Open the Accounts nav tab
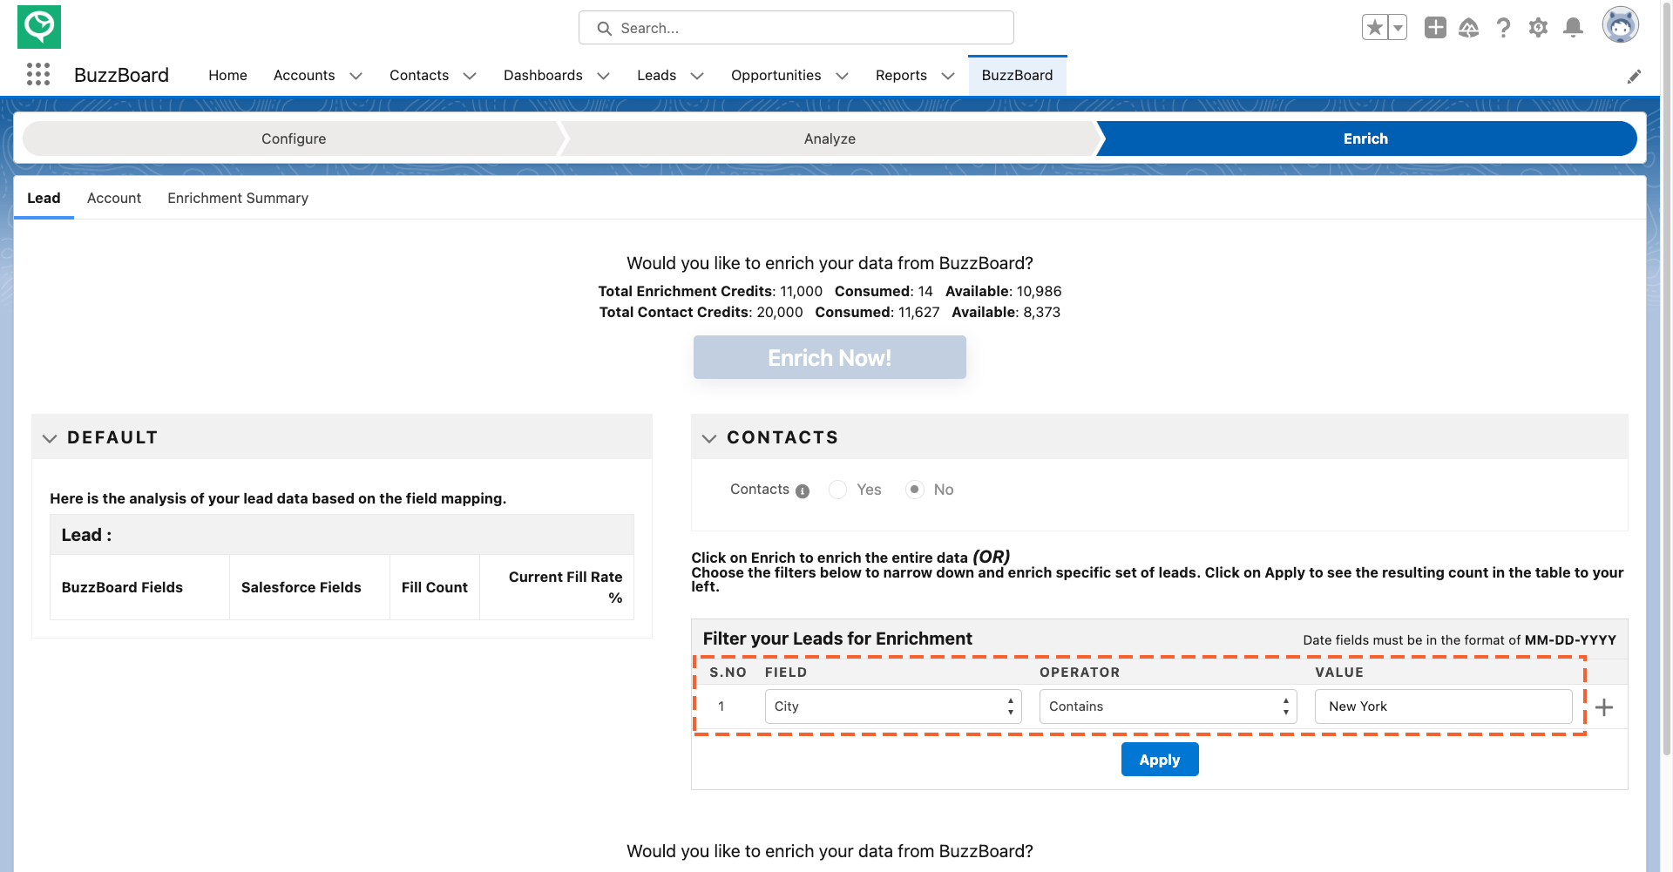The height and width of the screenshot is (872, 1673). pyautogui.click(x=304, y=76)
